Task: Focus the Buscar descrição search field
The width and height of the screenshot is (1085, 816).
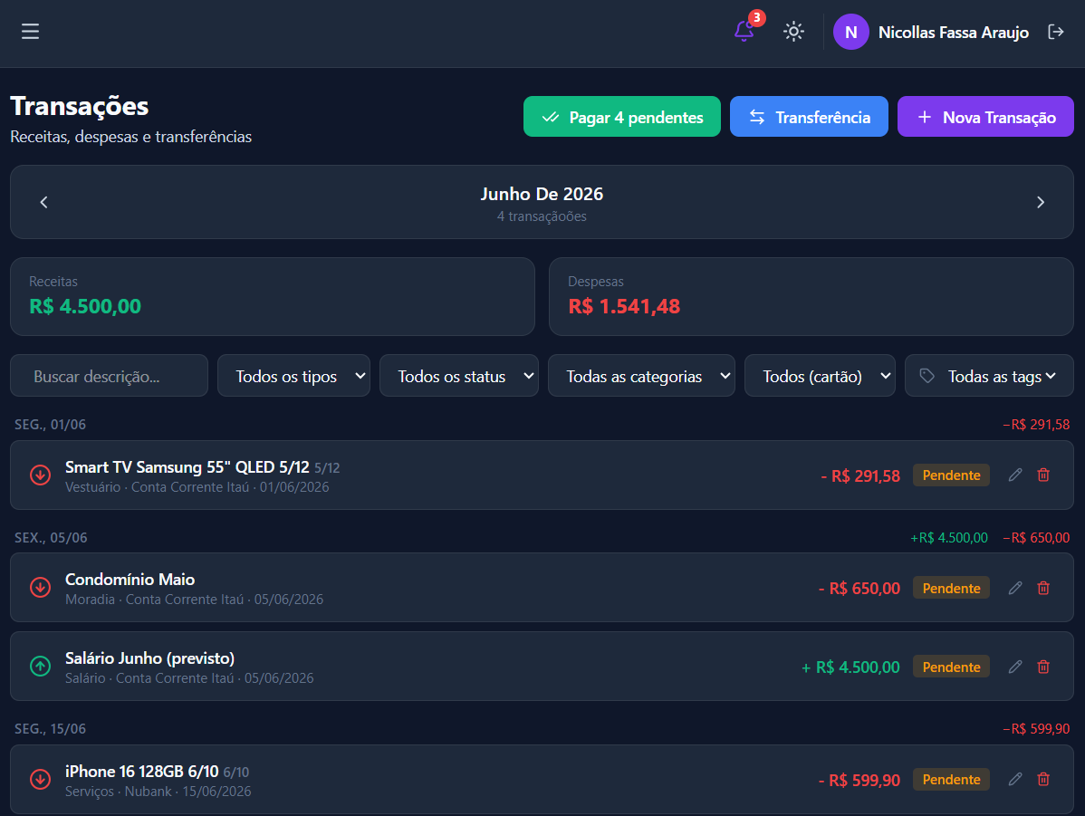Action: click(109, 376)
